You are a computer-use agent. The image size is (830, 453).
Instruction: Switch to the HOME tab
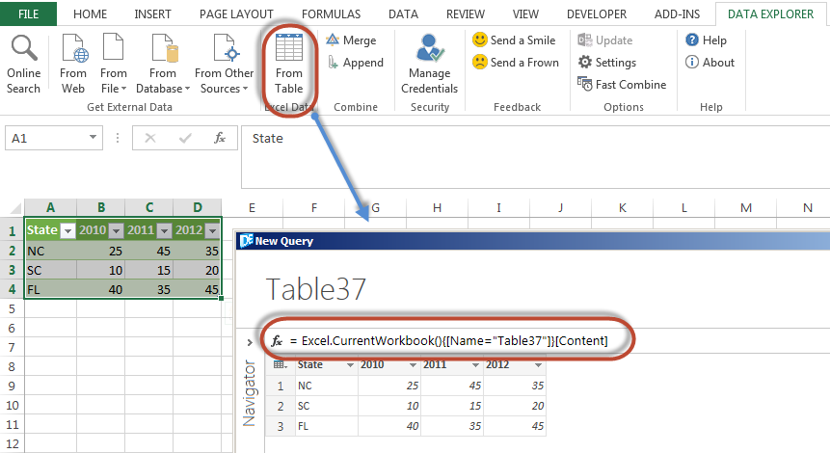pos(90,14)
